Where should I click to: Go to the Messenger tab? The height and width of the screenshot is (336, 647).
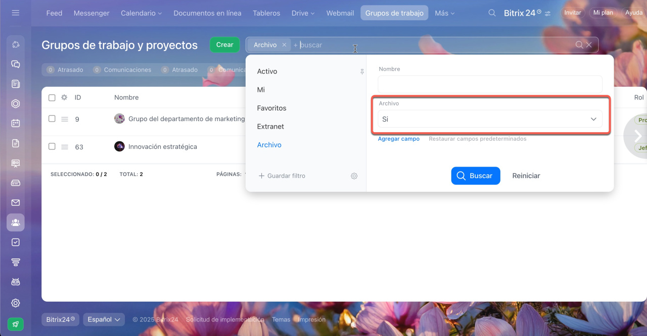pos(91,13)
